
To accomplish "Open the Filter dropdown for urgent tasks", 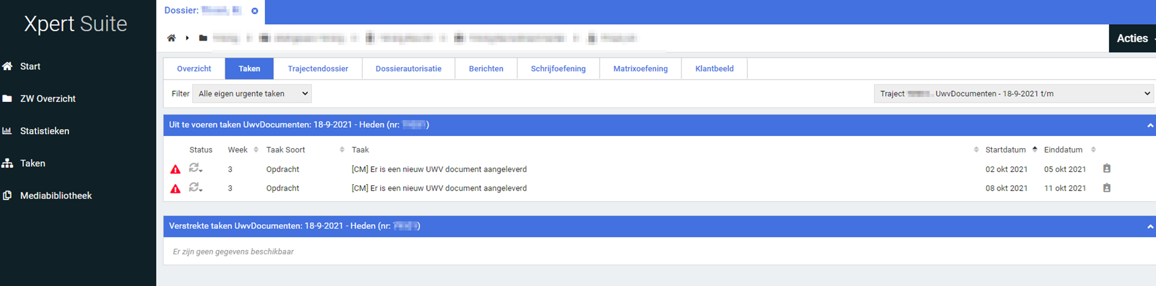I will (x=252, y=94).
